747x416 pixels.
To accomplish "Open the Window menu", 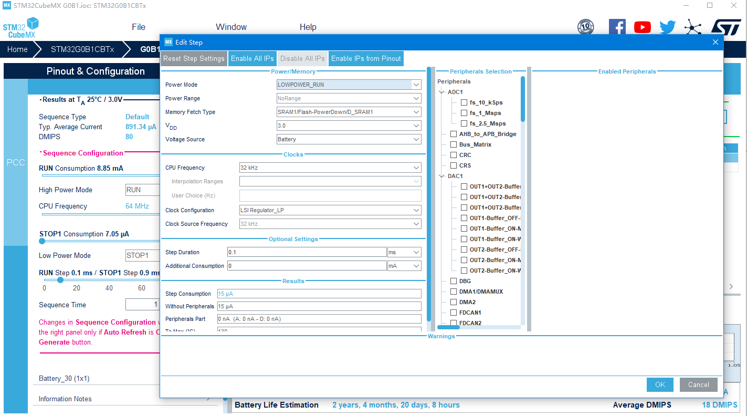I will click(231, 27).
